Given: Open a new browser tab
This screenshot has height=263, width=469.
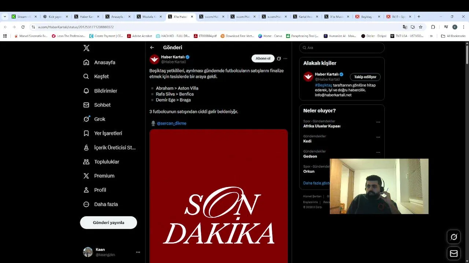Looking at the screenshot, I should pyautogui.click(x=419, y=16).
